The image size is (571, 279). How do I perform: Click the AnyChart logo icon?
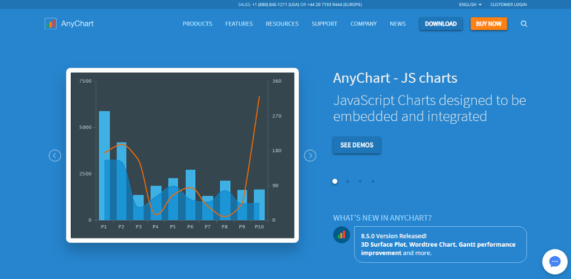click(51, 24)
